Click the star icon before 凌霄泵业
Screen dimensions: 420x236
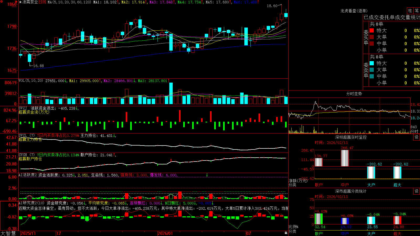(20, 2)
